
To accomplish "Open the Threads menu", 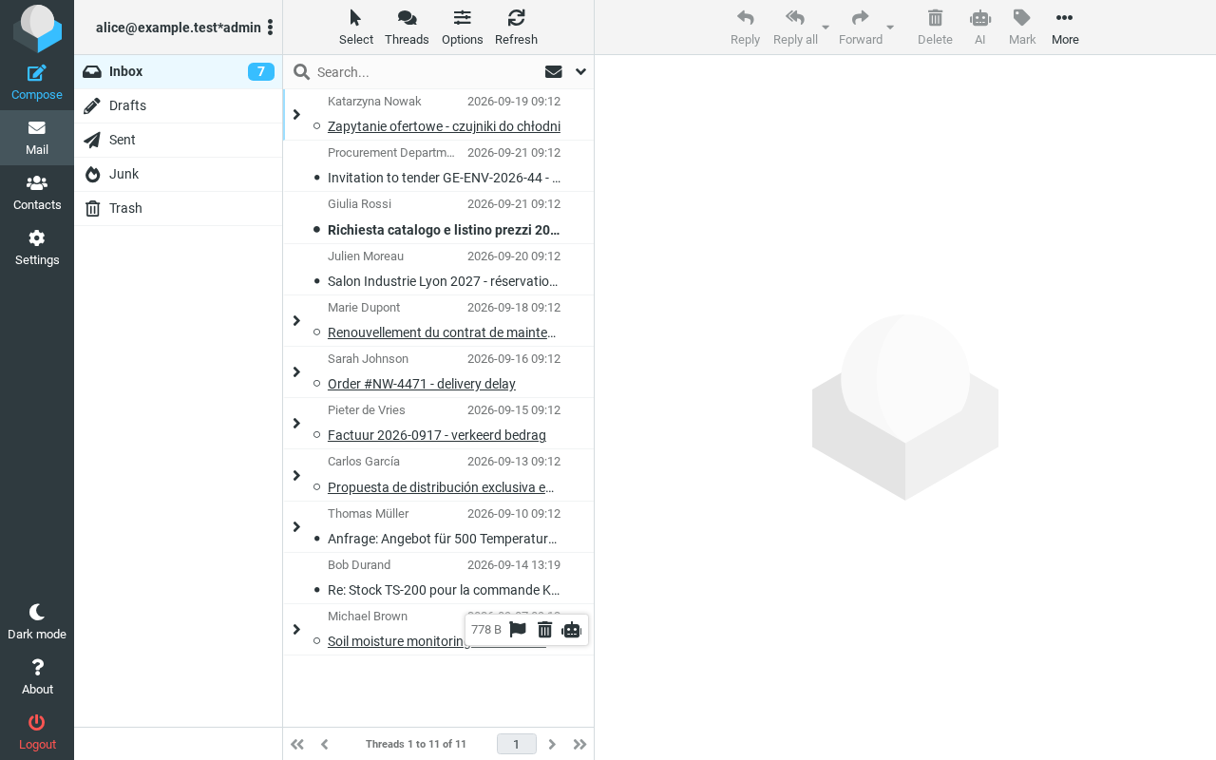I will [x=407, y=28].
